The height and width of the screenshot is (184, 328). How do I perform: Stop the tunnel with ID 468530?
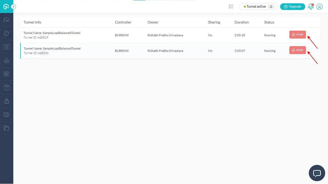point(298,50)
